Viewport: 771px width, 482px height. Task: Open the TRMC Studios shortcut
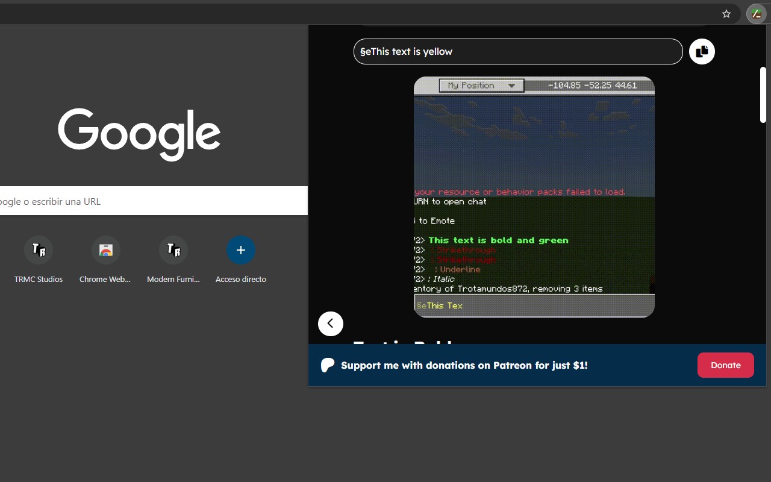pyautogui.click(x=39, y=260)
